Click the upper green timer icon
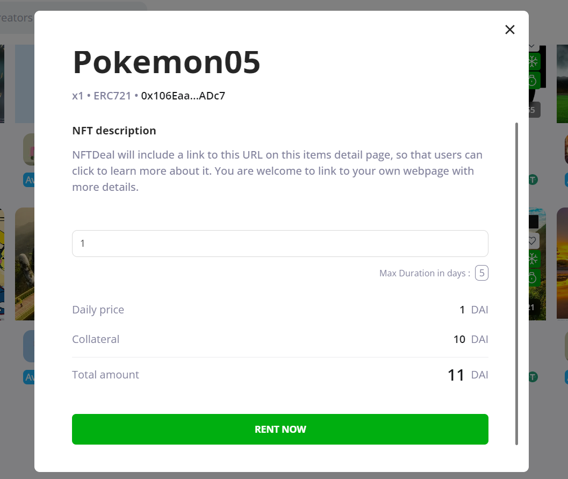568x479 pixels. [533, 81]
